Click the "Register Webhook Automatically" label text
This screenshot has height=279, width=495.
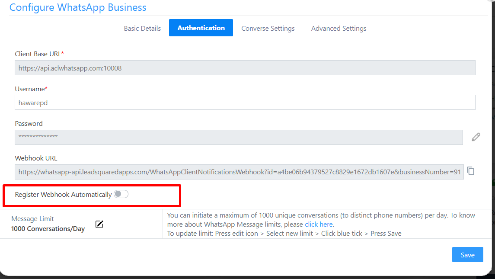(x=63, y=195)
